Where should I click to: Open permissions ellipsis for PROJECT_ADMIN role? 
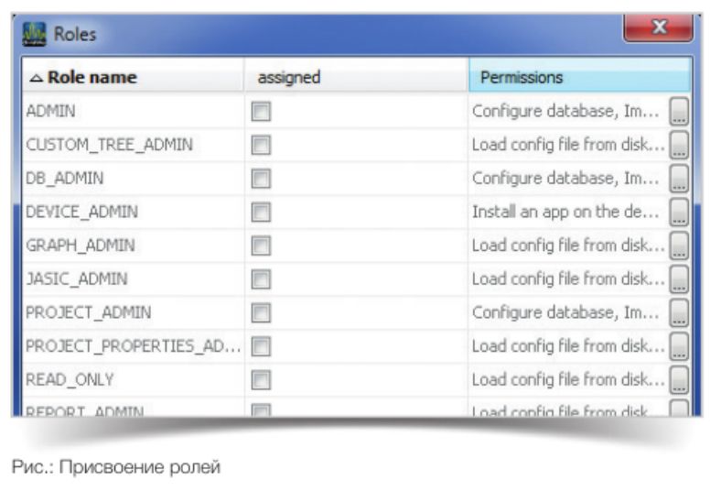[x=679, y=313]
